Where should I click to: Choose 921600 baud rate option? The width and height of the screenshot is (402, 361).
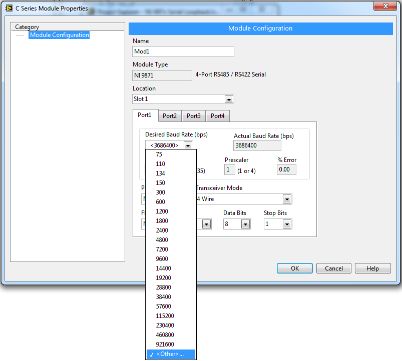(x=171, y=344)
